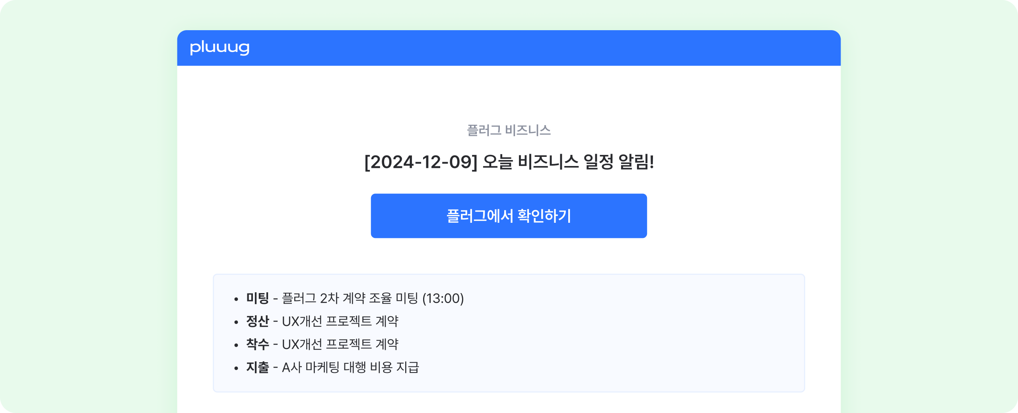Click the 2024-12-09 date in the headline
This screenshot has width=1018, height=413.
click(x=421, y=162)
